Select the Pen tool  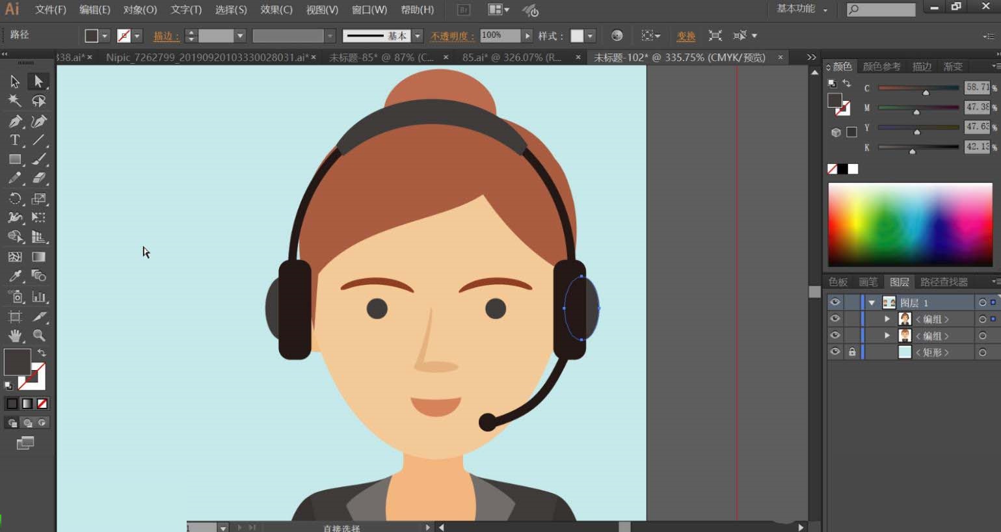(15, 121)
